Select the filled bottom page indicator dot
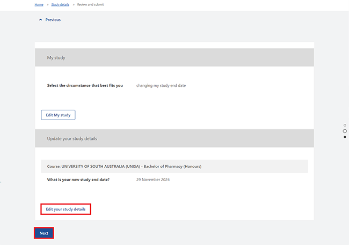The width and height of the screenshot is (349, 245). 345,137
